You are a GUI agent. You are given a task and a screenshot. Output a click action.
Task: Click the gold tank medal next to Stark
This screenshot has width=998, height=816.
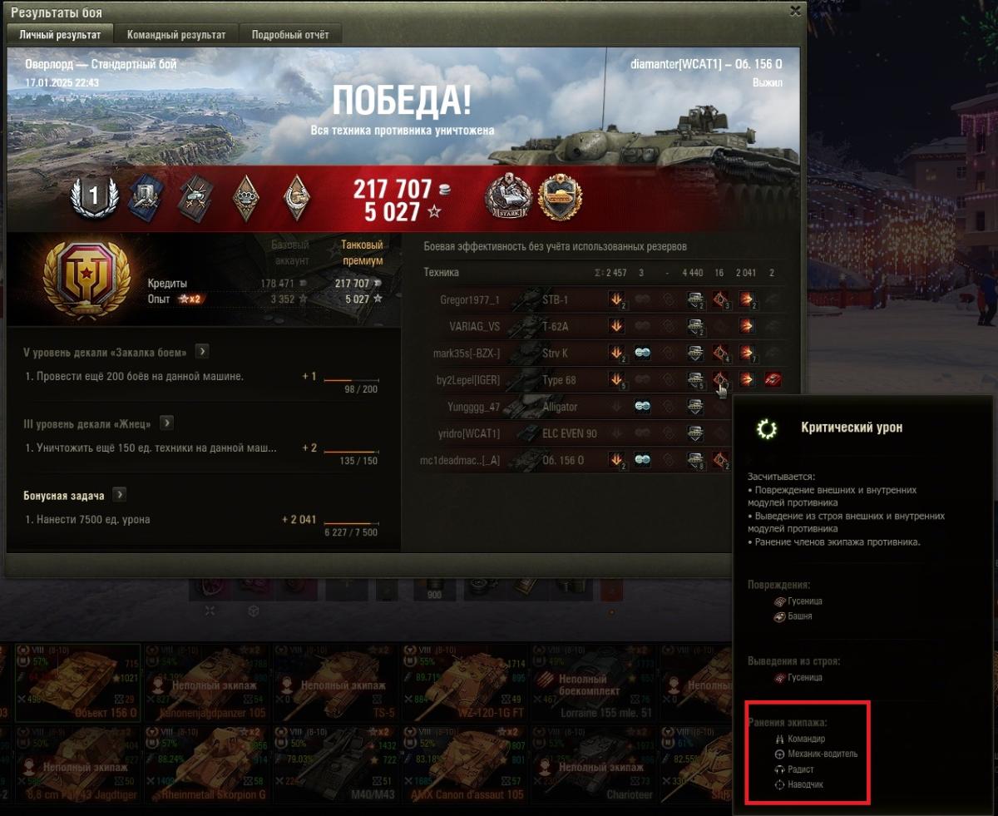(559, 196)
